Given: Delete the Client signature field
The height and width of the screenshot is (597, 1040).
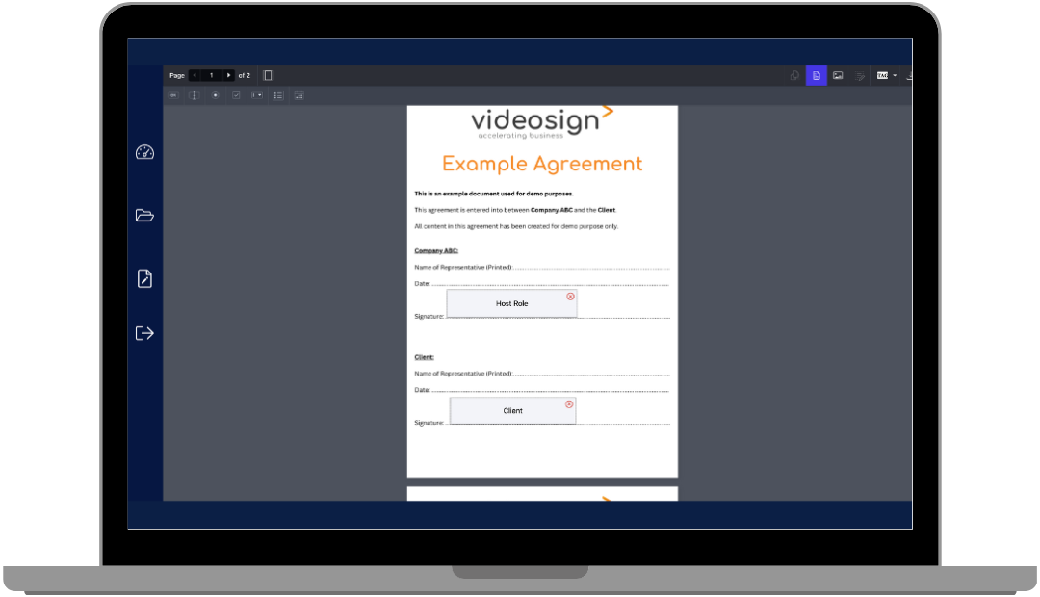Looking at the screenshot, I should [569, 404].
